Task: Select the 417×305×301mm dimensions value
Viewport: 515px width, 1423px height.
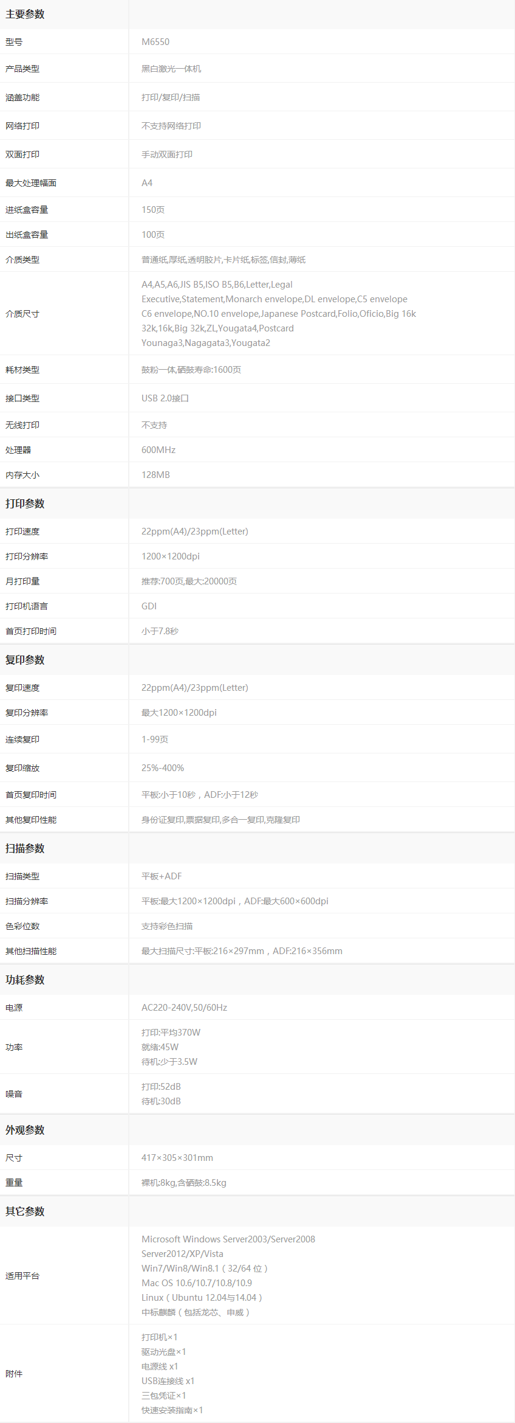Action: click(x=177, y=1158)
